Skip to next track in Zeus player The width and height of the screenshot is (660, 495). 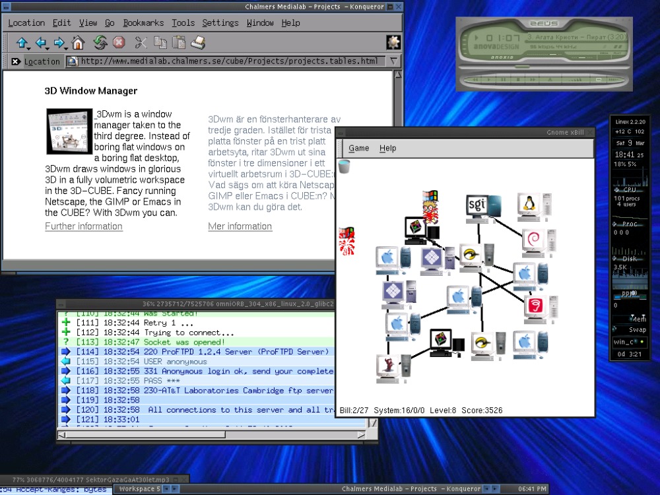533,79
